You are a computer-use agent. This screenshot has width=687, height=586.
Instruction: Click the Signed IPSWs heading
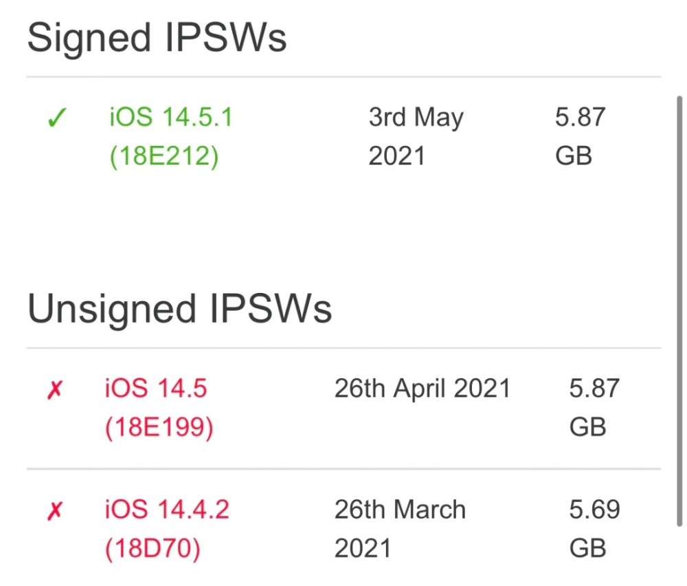157,38
